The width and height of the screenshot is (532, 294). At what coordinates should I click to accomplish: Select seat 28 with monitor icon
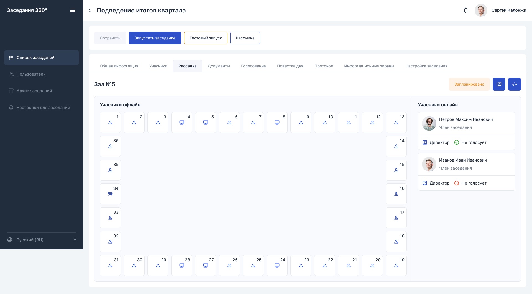point(182,265)
